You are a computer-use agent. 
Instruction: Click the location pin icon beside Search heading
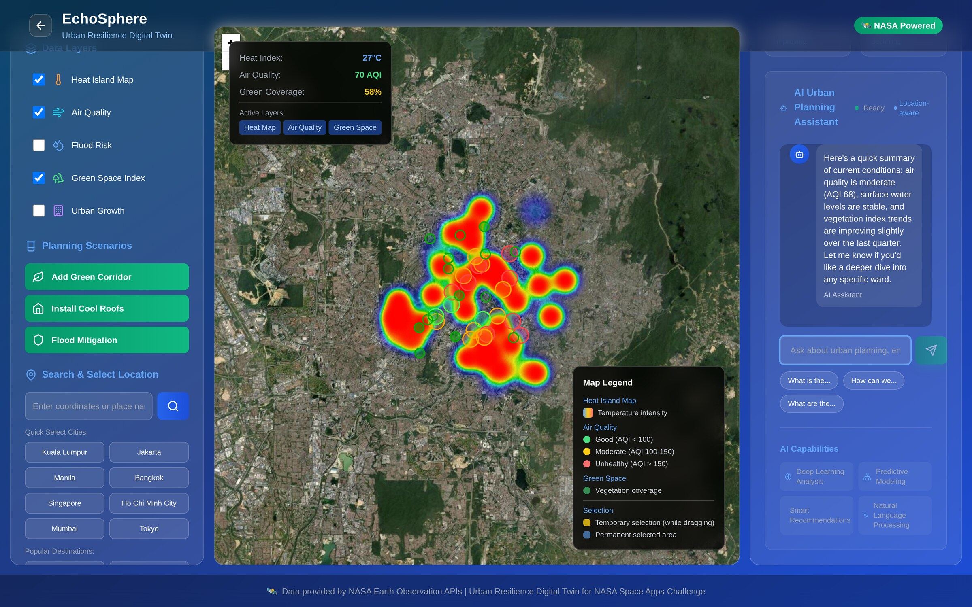coord(31,375)
